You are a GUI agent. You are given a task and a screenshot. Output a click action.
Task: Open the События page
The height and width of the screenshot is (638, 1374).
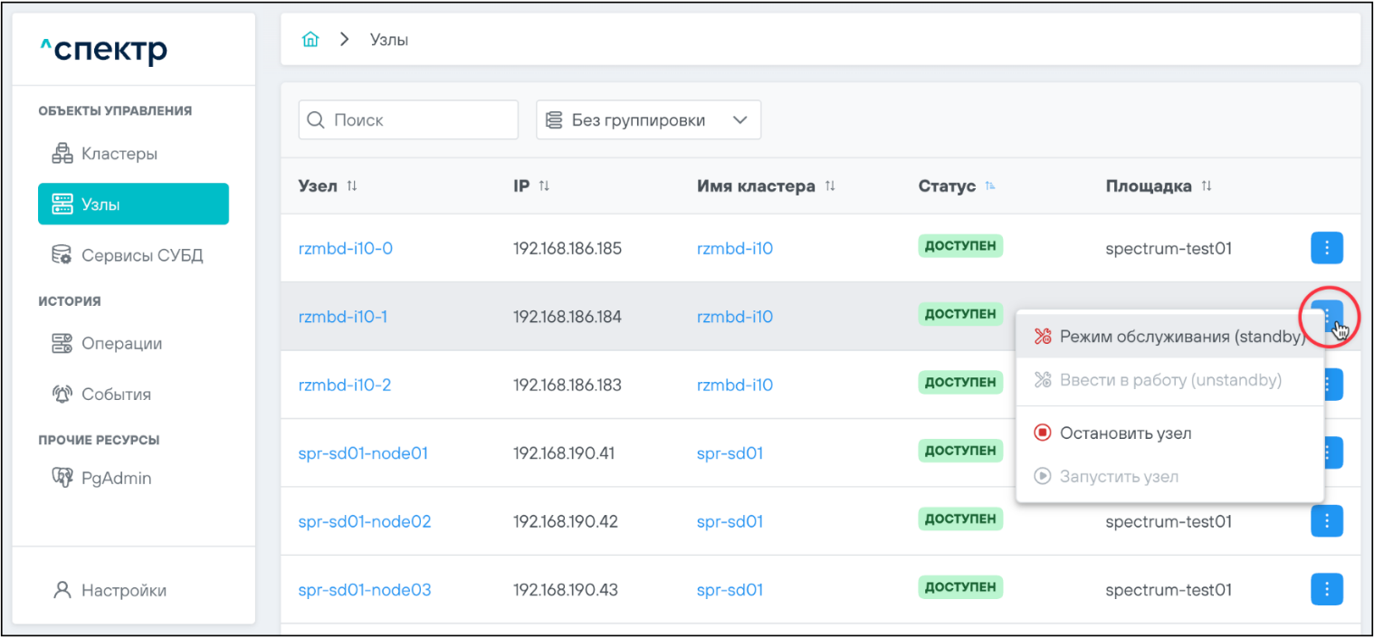point(116,395)
